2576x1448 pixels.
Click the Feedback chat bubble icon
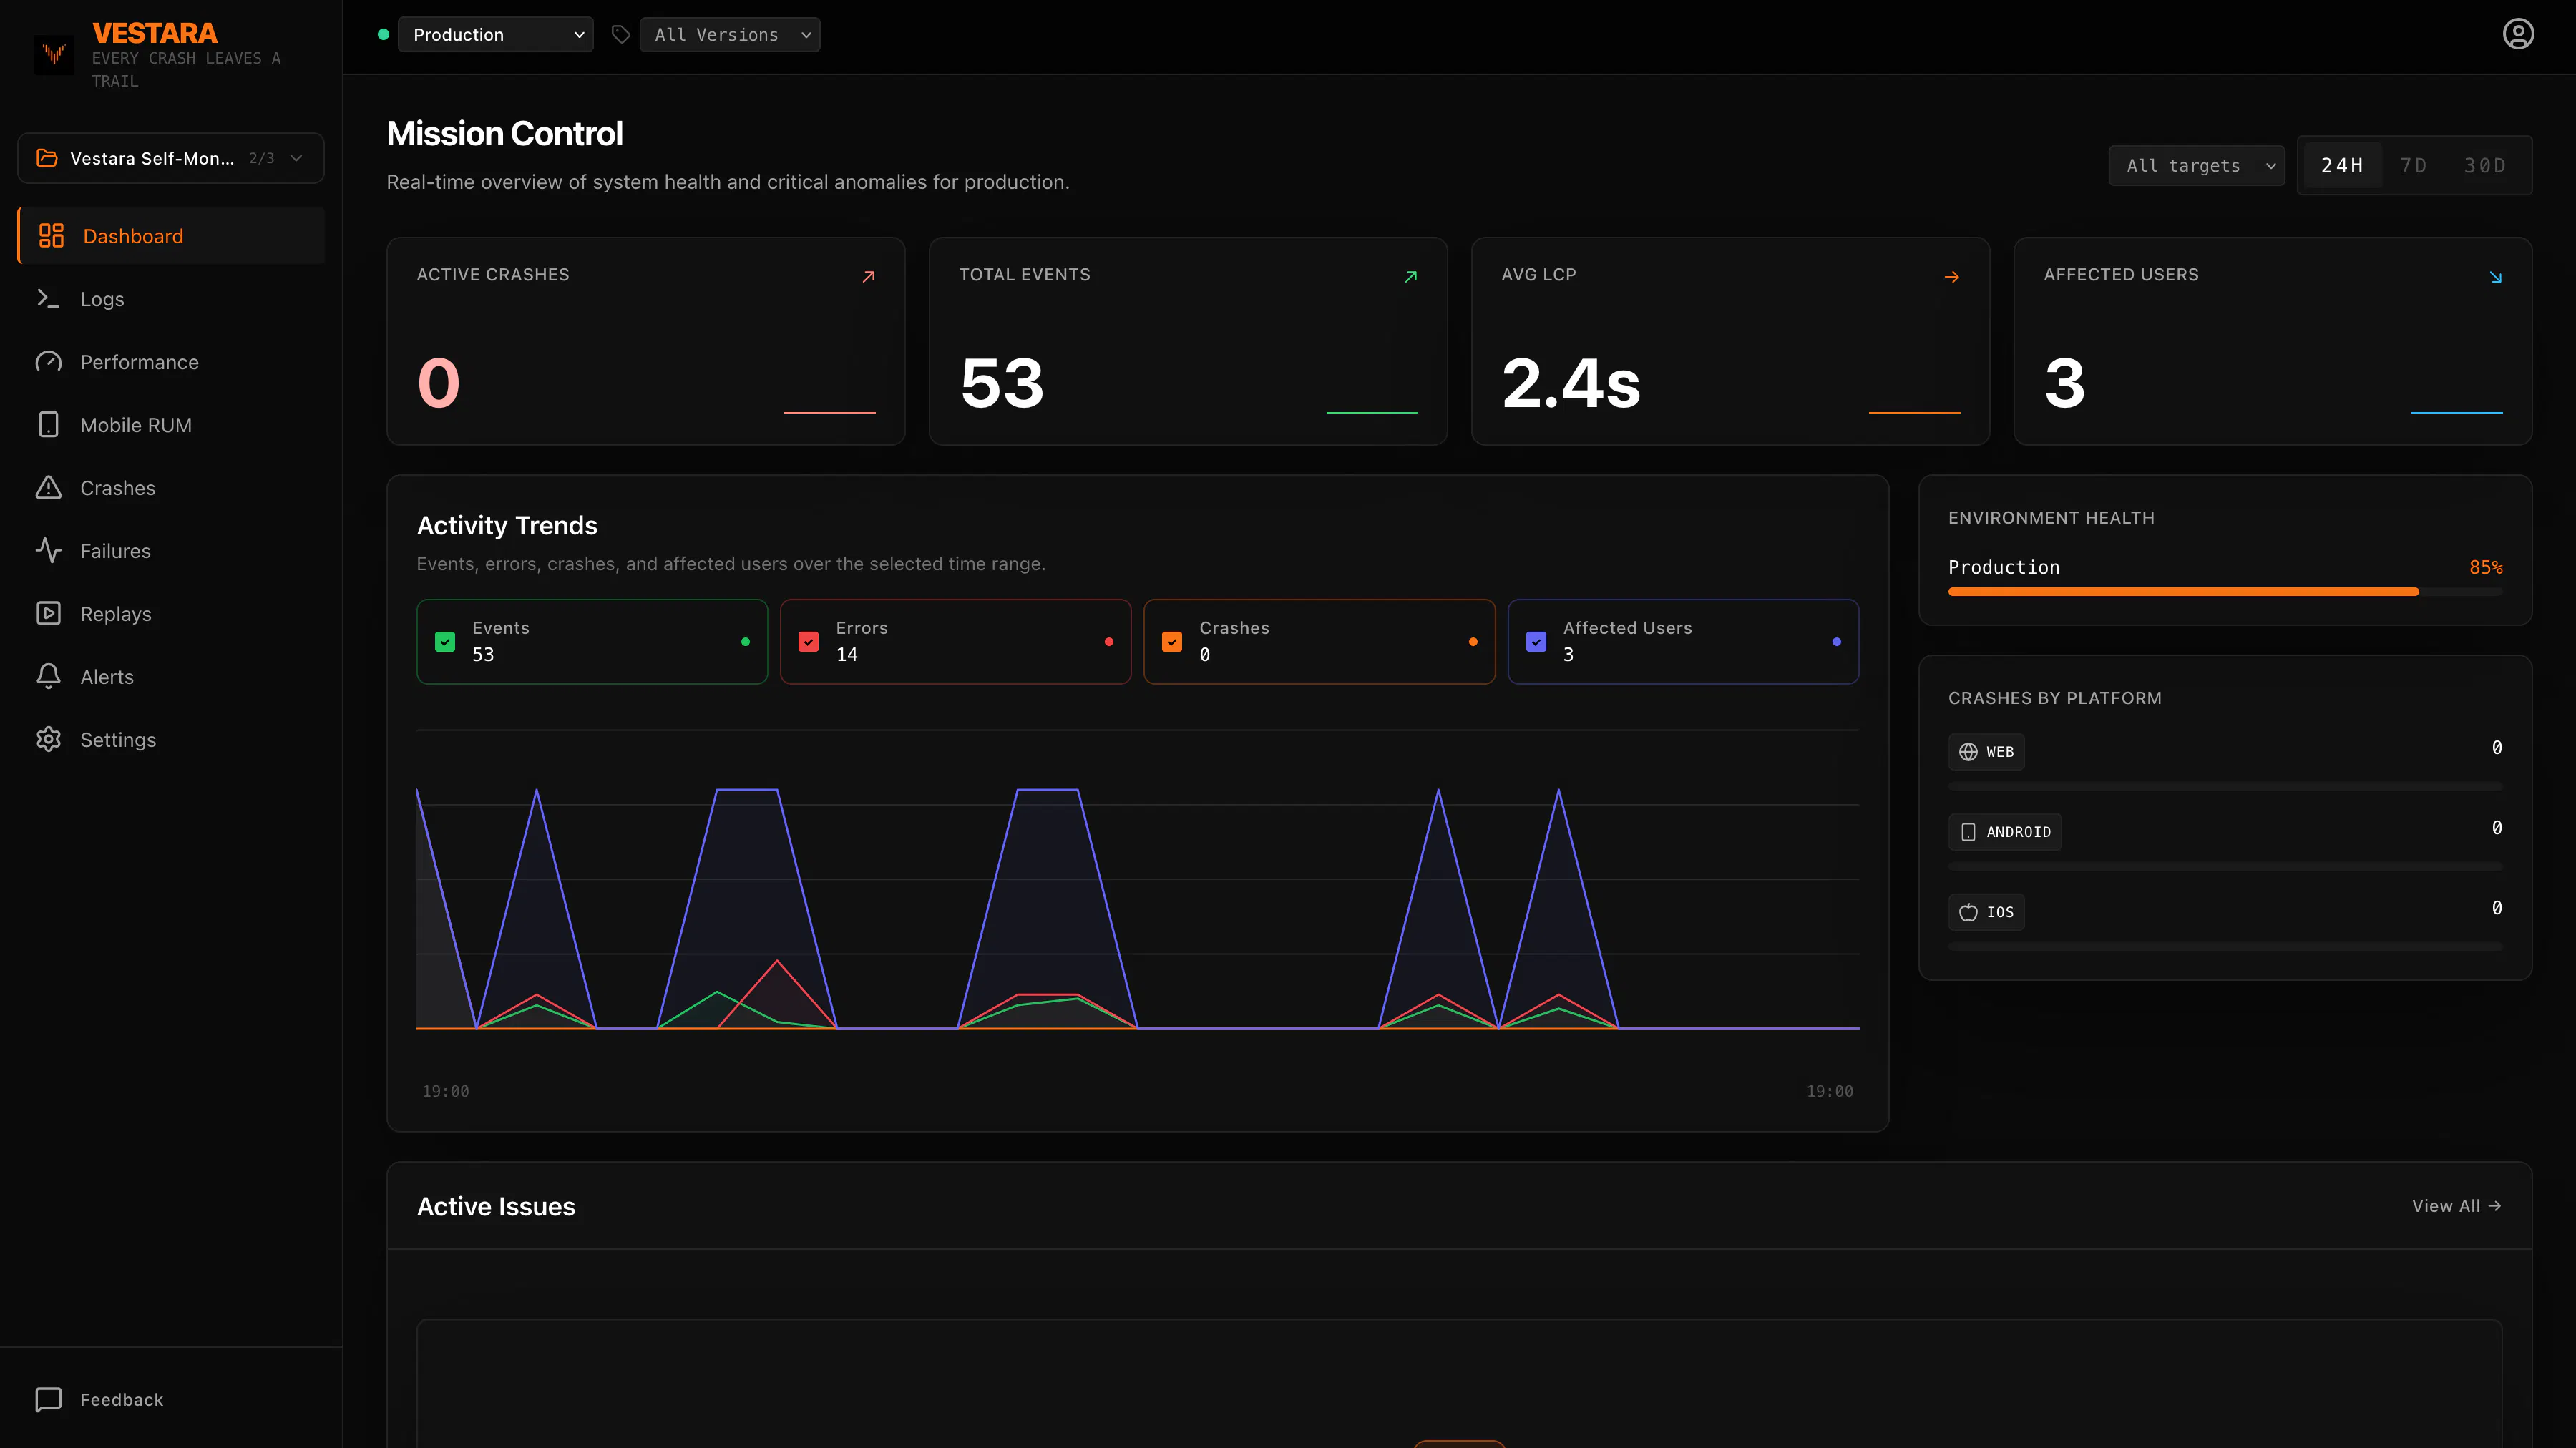coord(48,1399)
